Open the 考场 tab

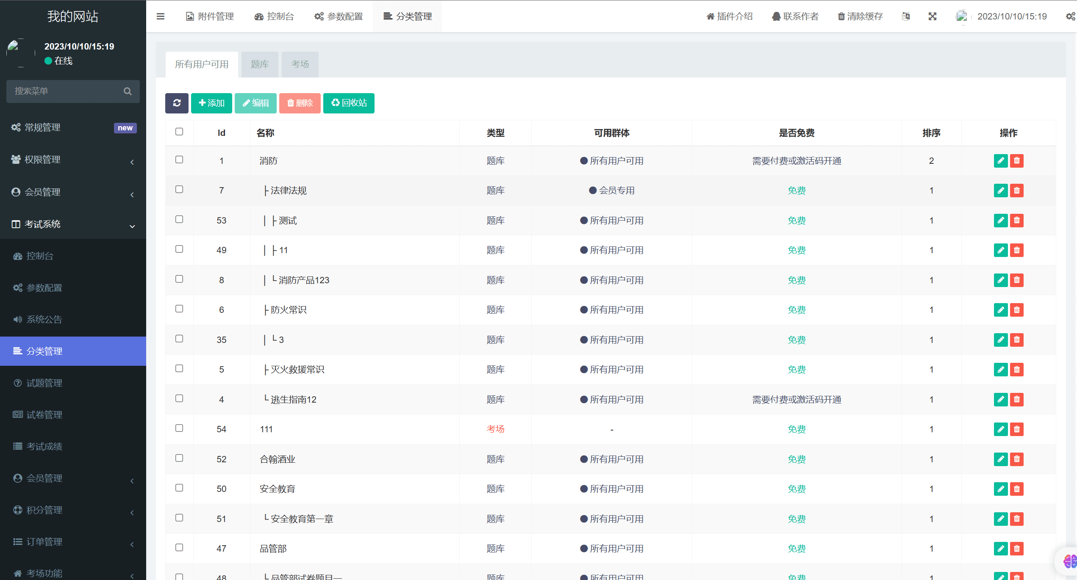(300, 64)
